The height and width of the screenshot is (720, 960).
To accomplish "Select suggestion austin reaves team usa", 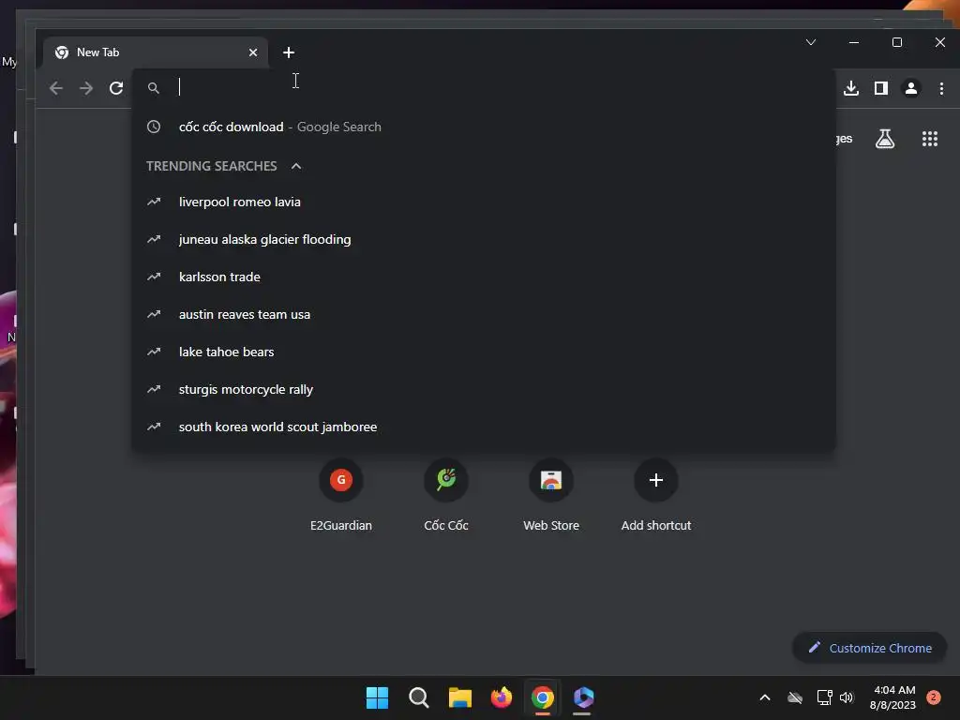I will [x=484, y=314].
